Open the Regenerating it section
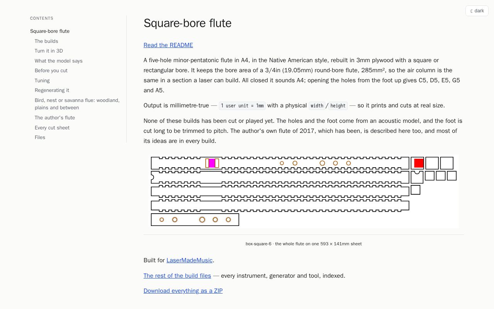494x309 pixels. point(52,90)
